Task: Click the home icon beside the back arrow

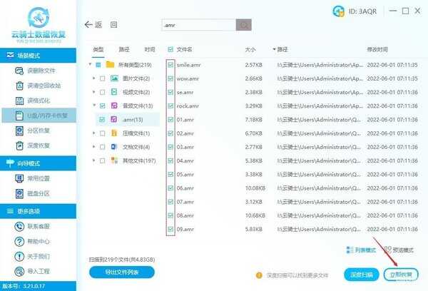Action: tap(113, 25)
